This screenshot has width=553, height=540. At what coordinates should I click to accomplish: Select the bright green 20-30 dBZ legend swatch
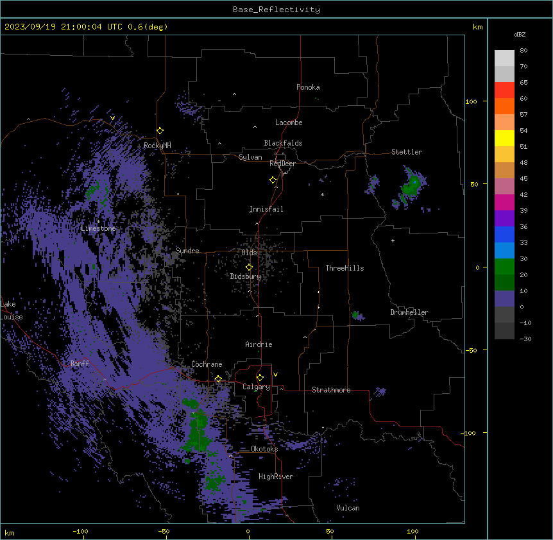tap(504, 267)
